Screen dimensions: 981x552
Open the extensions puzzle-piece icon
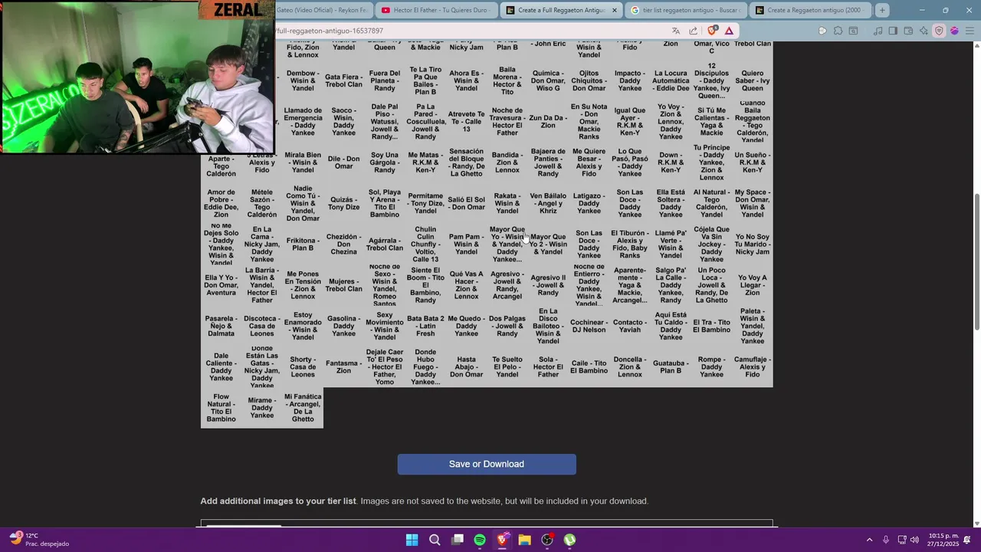838,31
